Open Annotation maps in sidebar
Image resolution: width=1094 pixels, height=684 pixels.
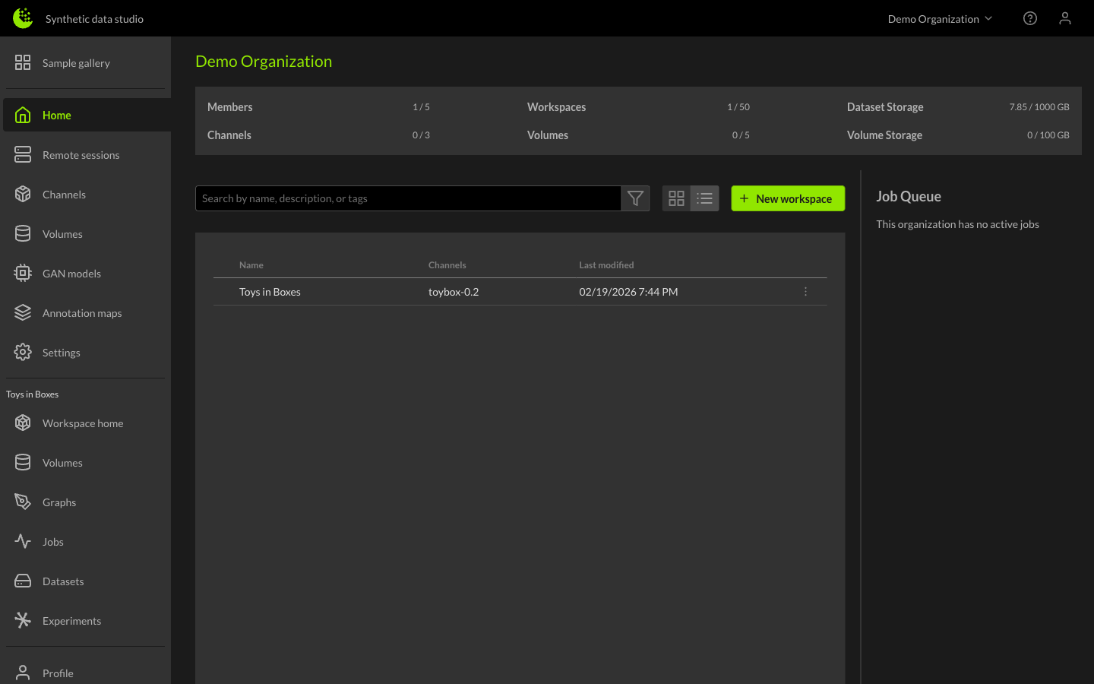pos(81,313)
